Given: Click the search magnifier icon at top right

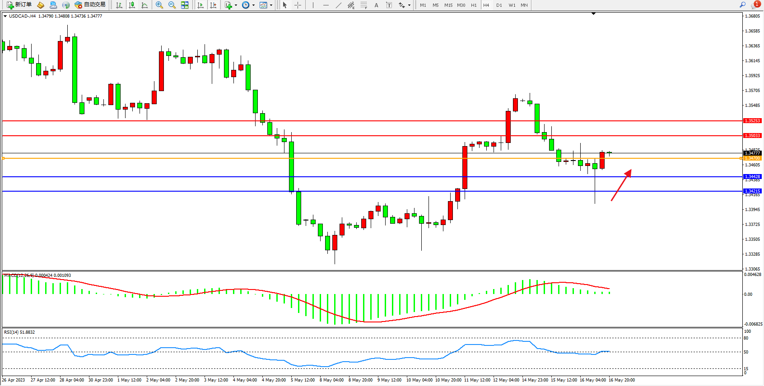Looking at the screenshot, I should point(742,5).
